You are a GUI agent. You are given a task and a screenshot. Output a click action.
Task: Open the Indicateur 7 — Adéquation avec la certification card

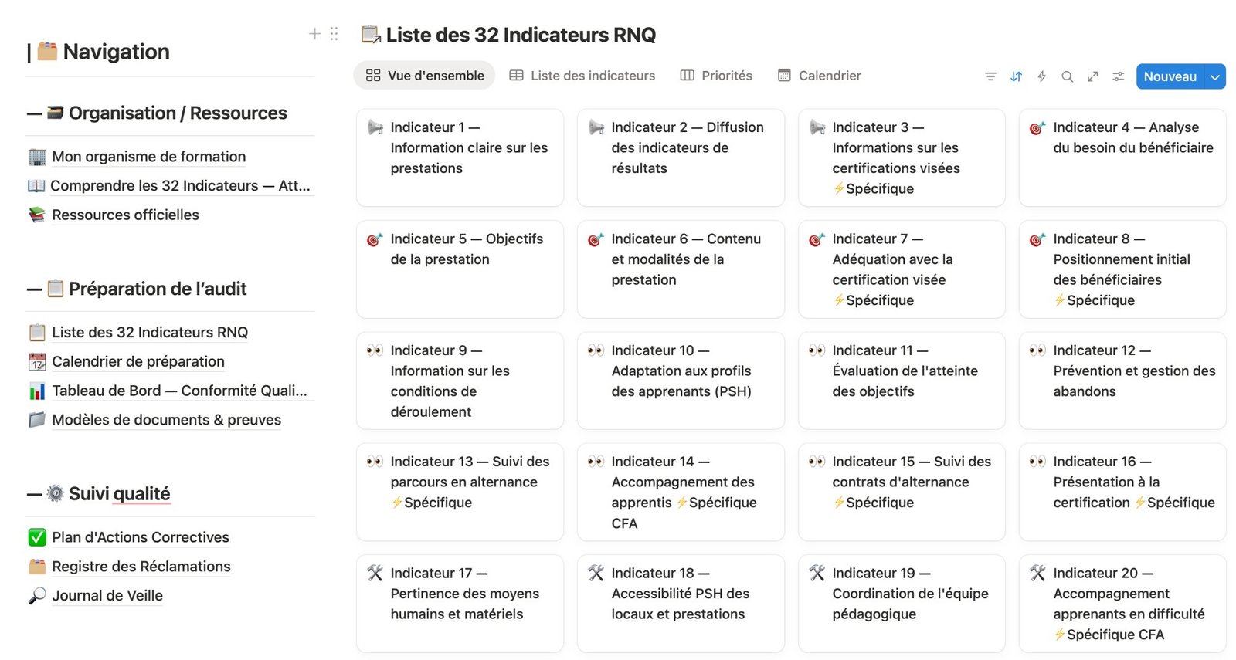point(902,269)
